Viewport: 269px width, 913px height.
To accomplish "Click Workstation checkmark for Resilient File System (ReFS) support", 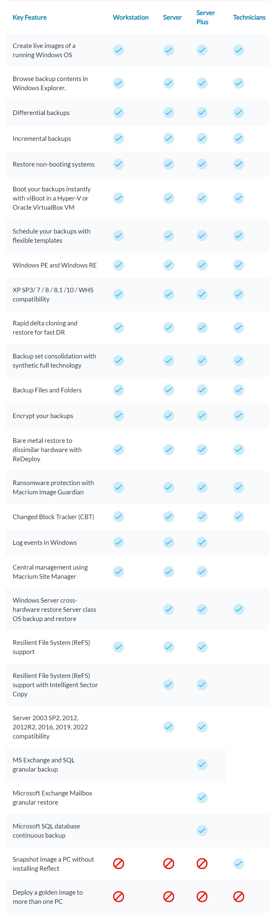I will (x=118, y=647).
